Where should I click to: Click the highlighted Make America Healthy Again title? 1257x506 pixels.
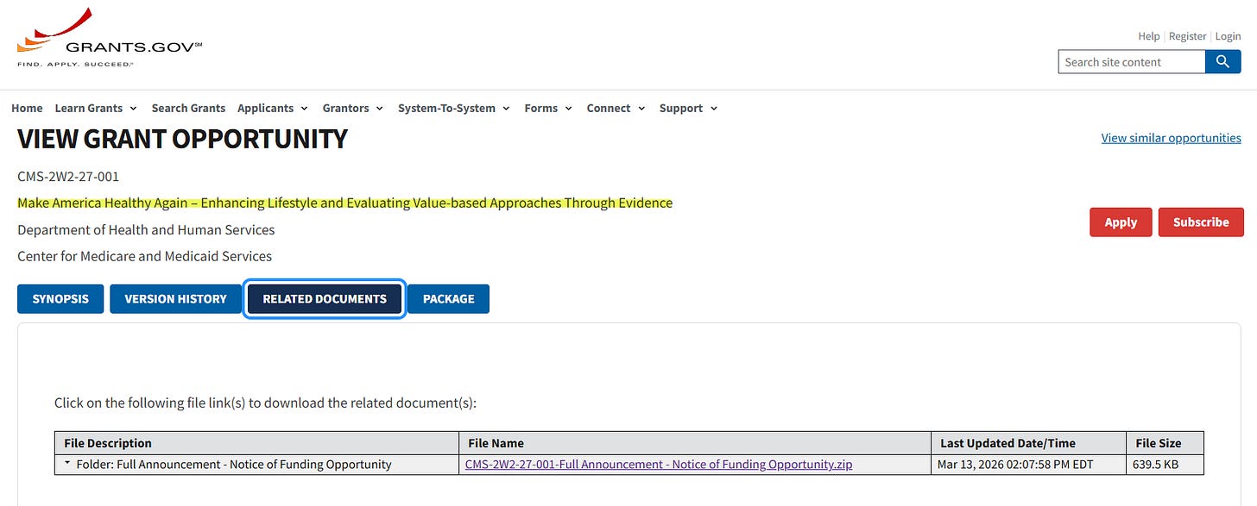point(344,203)
